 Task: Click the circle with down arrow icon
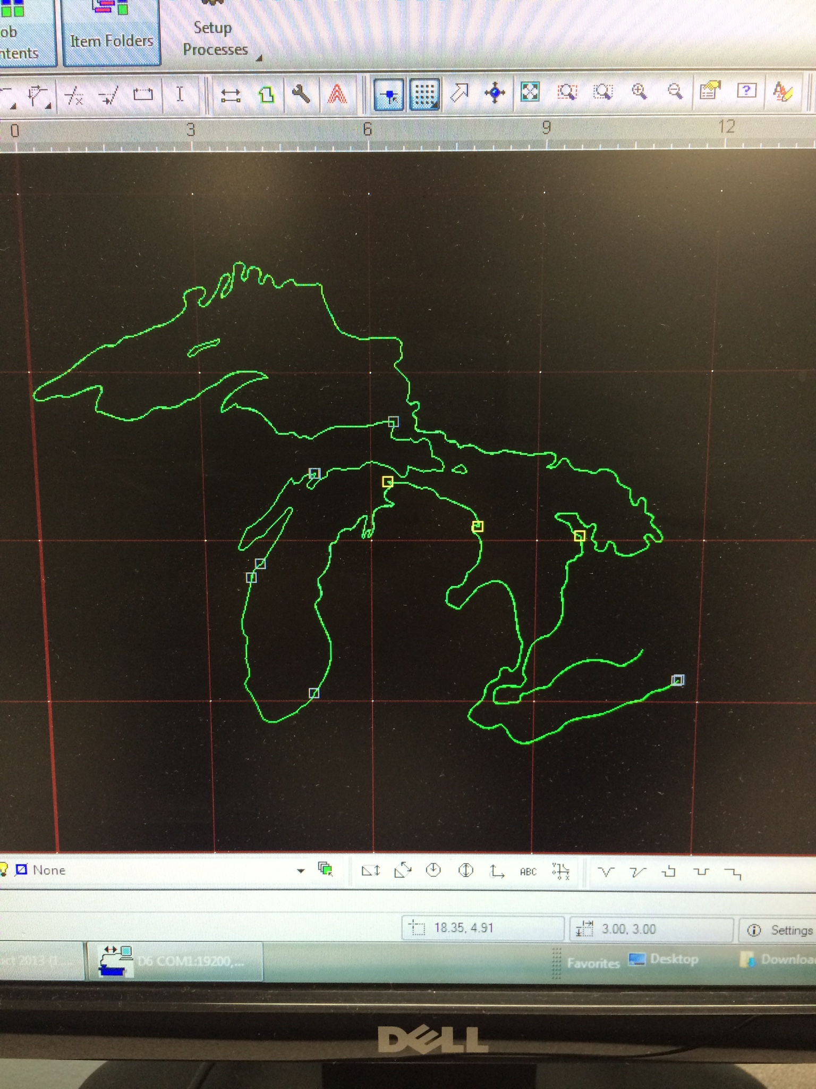pyautogui.click(x=433, y=870)
